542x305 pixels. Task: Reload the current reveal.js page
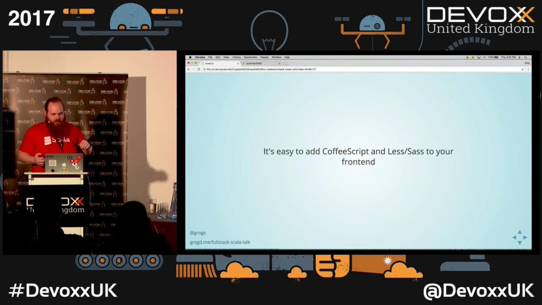click(x=199, y=69)
